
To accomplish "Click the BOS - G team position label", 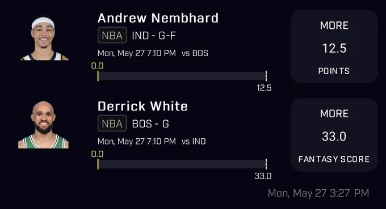I will pos(150,124).
